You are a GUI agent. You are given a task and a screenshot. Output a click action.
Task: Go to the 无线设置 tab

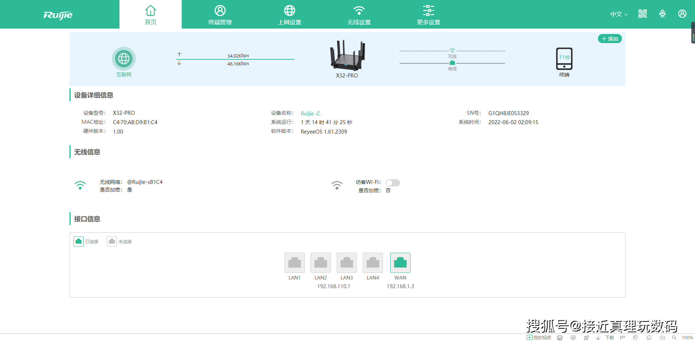[x=359, y=15]
